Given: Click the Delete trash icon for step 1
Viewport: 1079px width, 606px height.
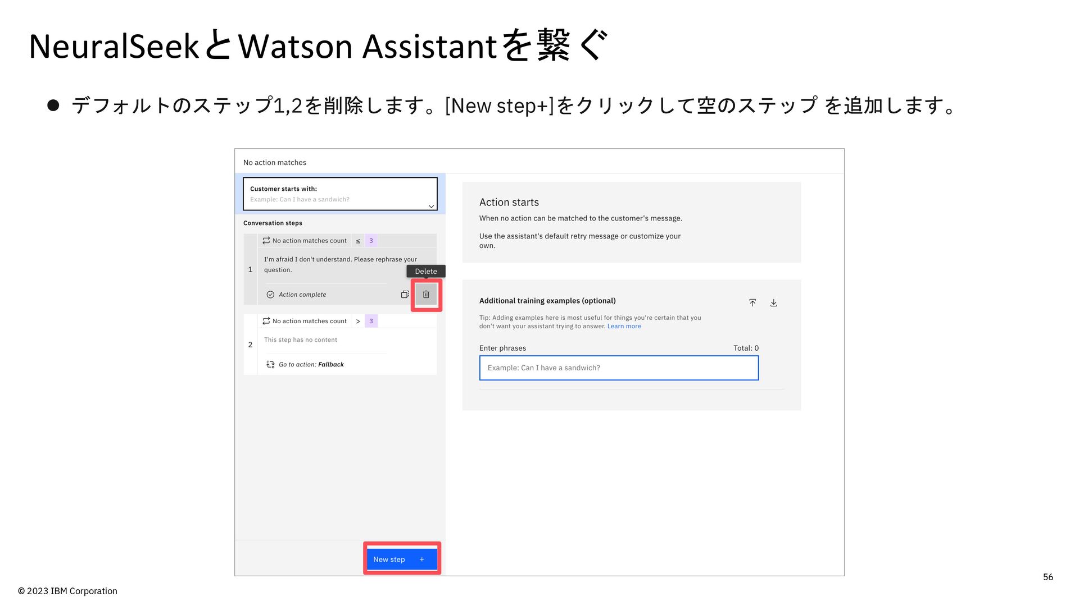Looking at the screenshot, I should coord(426,295).
